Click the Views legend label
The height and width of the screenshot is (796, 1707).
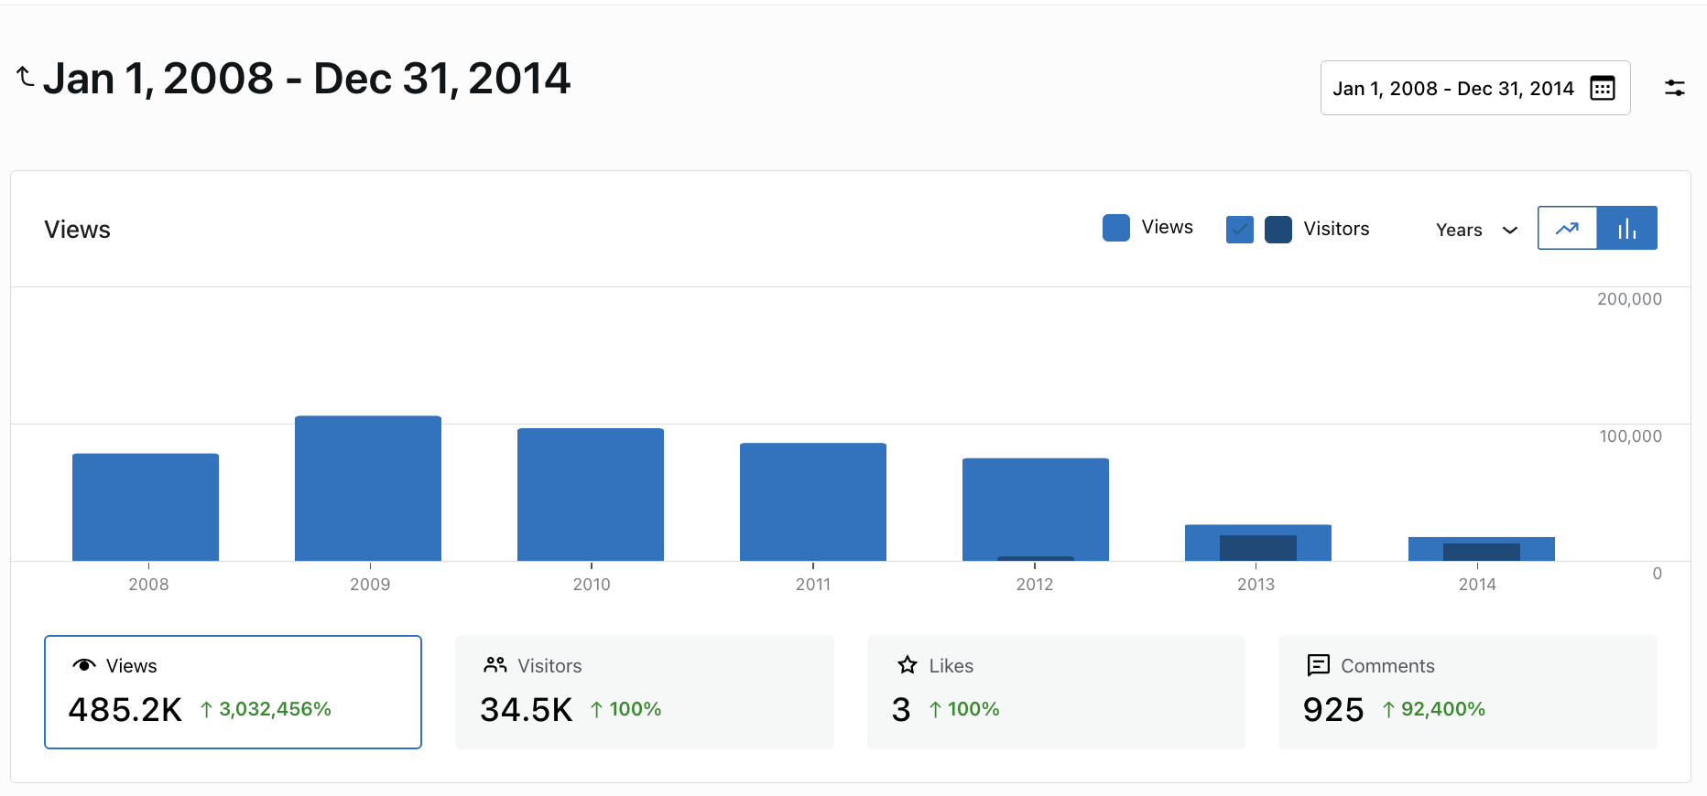(1167, 227)
